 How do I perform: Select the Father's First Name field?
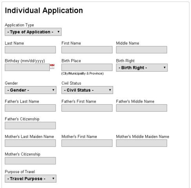tap(87, 108)
